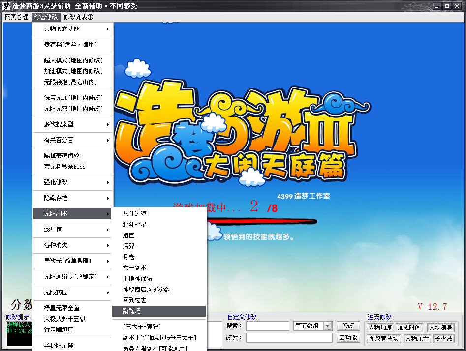
Task: Minimize the 造梦西游3灵梦辅助 window
Action: (437, 6)
